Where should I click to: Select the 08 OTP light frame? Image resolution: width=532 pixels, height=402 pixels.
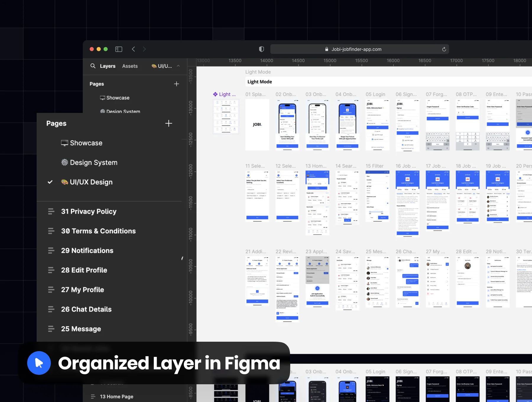click(x=468, y=125)
